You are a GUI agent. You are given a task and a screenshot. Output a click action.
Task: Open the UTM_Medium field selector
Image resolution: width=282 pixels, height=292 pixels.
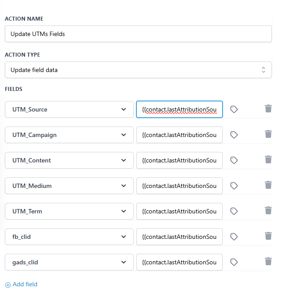[69, 186]
